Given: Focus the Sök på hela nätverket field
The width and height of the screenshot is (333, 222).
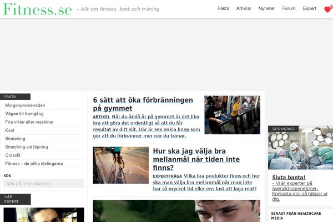Looking at the screenshot, I should pyautogui.click(x=43, y=184).
